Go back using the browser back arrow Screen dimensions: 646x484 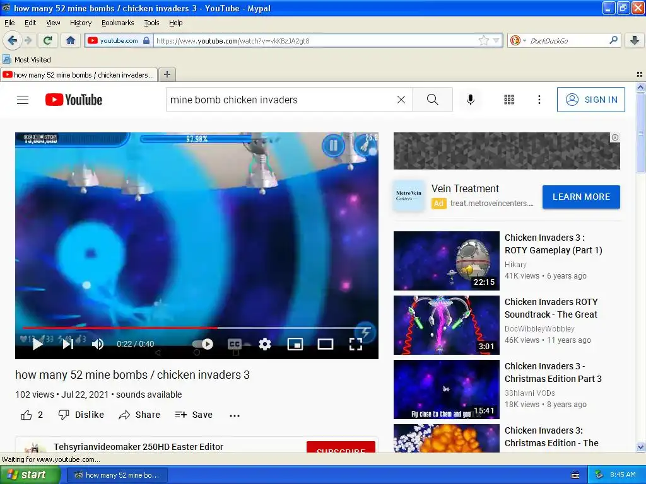[13, 40]
